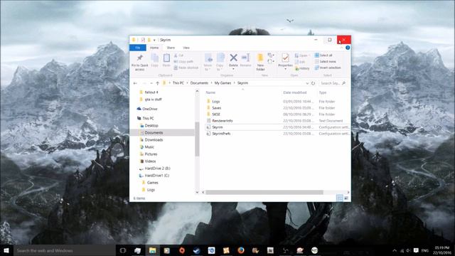
Task: Select the SkyrimPrefs configuration file
Action: (x=221, y=134)
